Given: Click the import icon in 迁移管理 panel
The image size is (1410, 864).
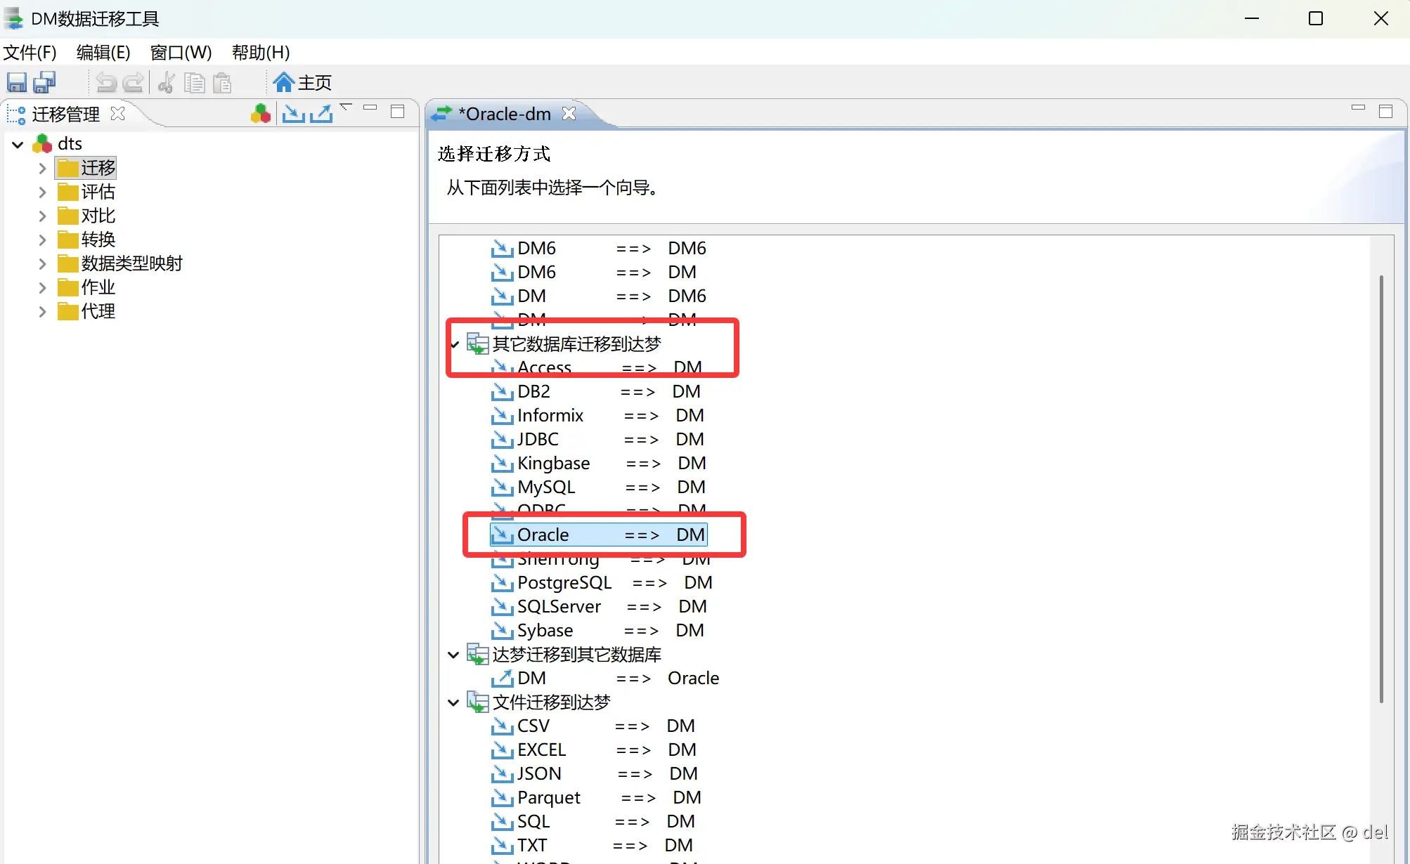Looking at the screenshot, I should click(293, 114).
